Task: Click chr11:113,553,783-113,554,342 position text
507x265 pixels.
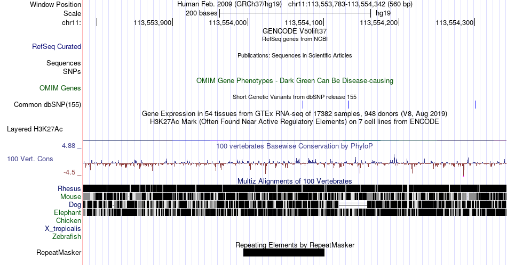Action: pyautogui.click(x=350, y=4)
